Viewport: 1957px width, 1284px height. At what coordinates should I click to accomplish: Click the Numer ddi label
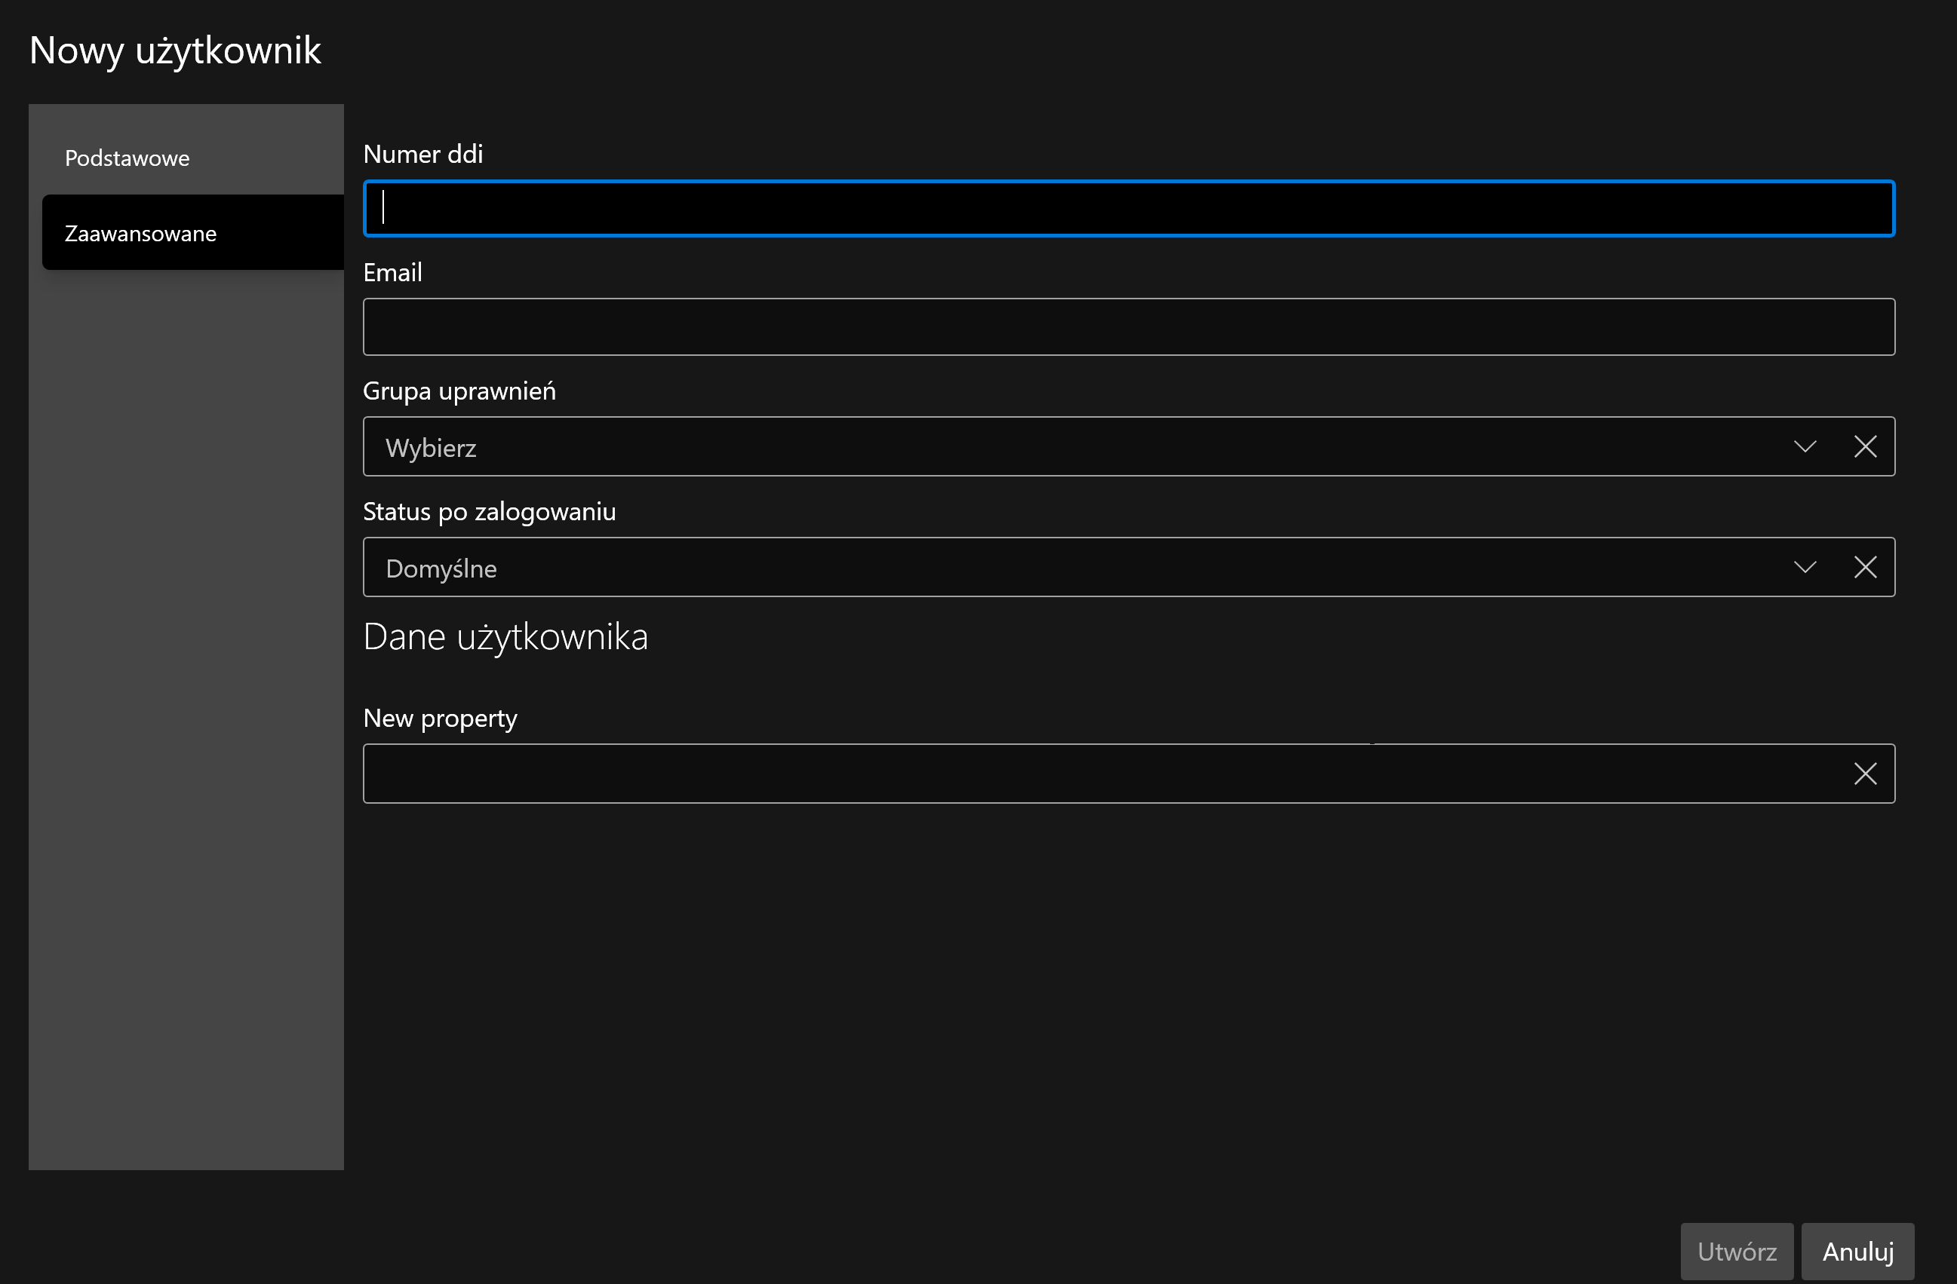[x=422, y=154]
